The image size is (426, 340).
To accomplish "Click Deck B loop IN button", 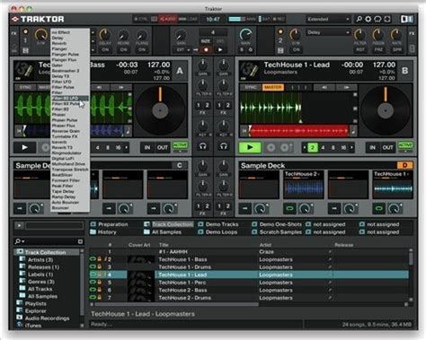I will pos(372,147).
